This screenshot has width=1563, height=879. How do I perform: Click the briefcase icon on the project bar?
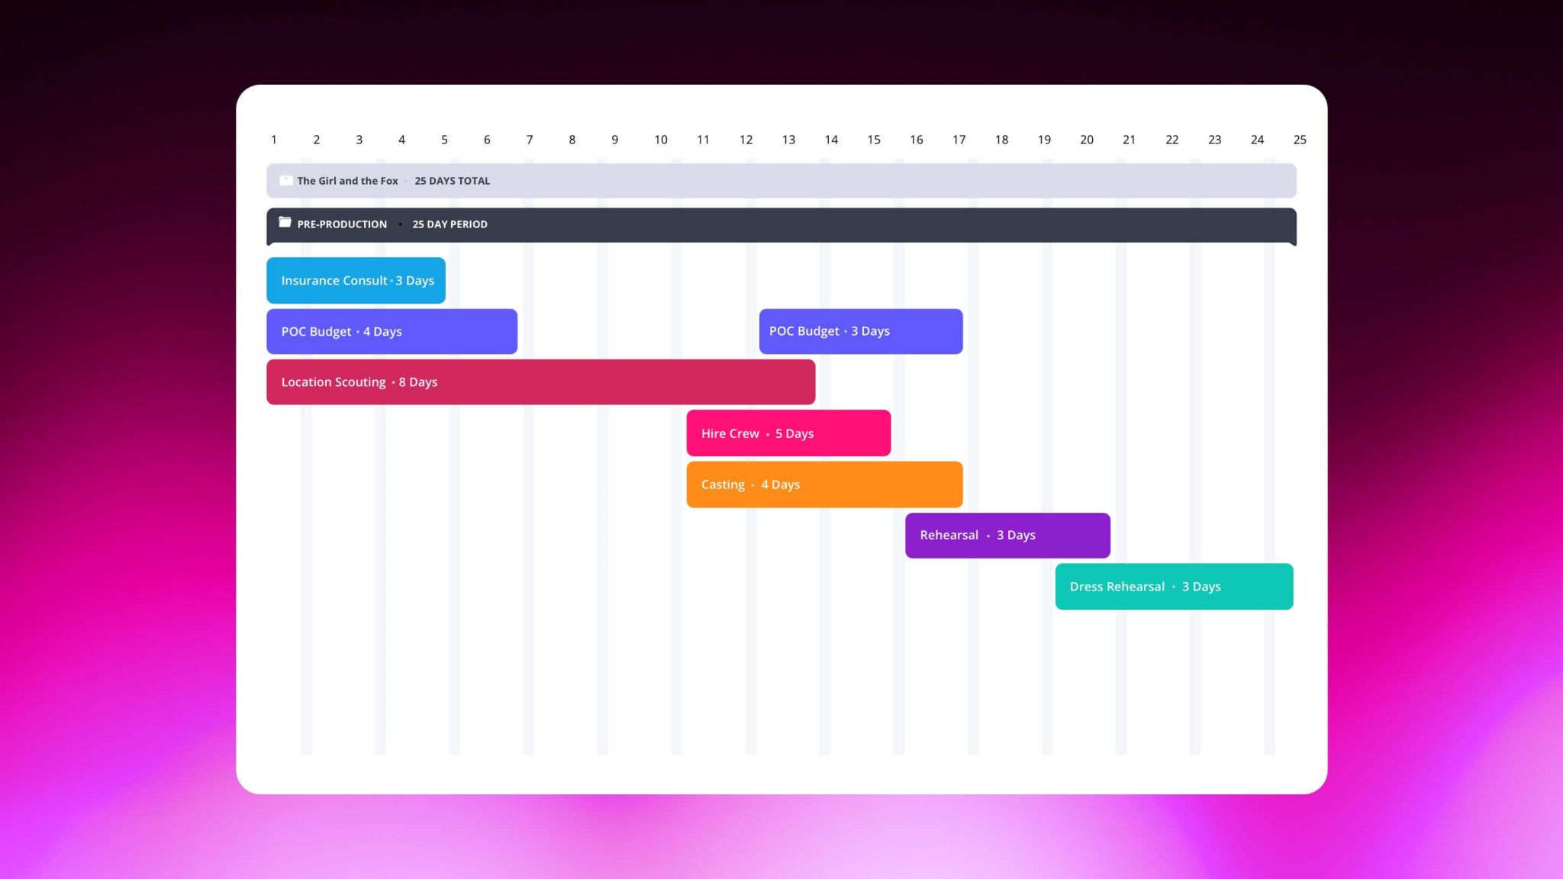click(285, 181)
